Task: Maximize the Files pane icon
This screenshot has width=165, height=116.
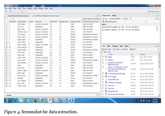Action: 158,46
